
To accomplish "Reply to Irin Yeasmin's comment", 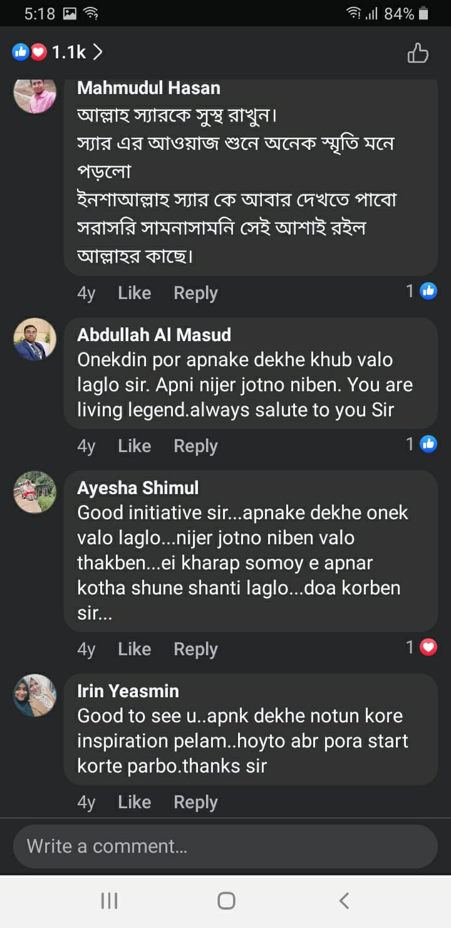I will [x=195, y=802].
